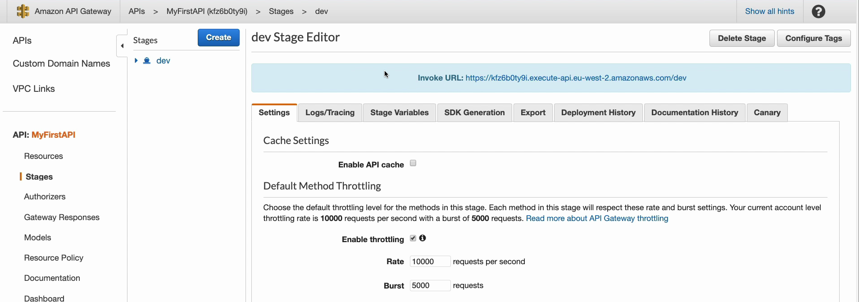Viewport: 859px width, 302px height.
Task: Open the Stage Variables tab
Action: [x=400, y=113]
